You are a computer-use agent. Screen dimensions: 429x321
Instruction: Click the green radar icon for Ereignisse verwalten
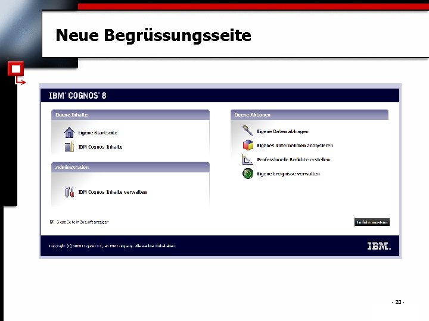tap(248, 174)
